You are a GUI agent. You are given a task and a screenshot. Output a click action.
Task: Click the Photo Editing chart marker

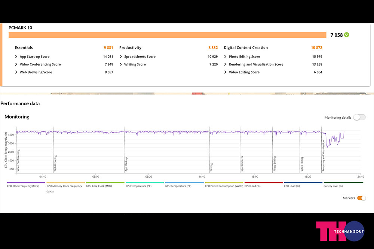275,164
